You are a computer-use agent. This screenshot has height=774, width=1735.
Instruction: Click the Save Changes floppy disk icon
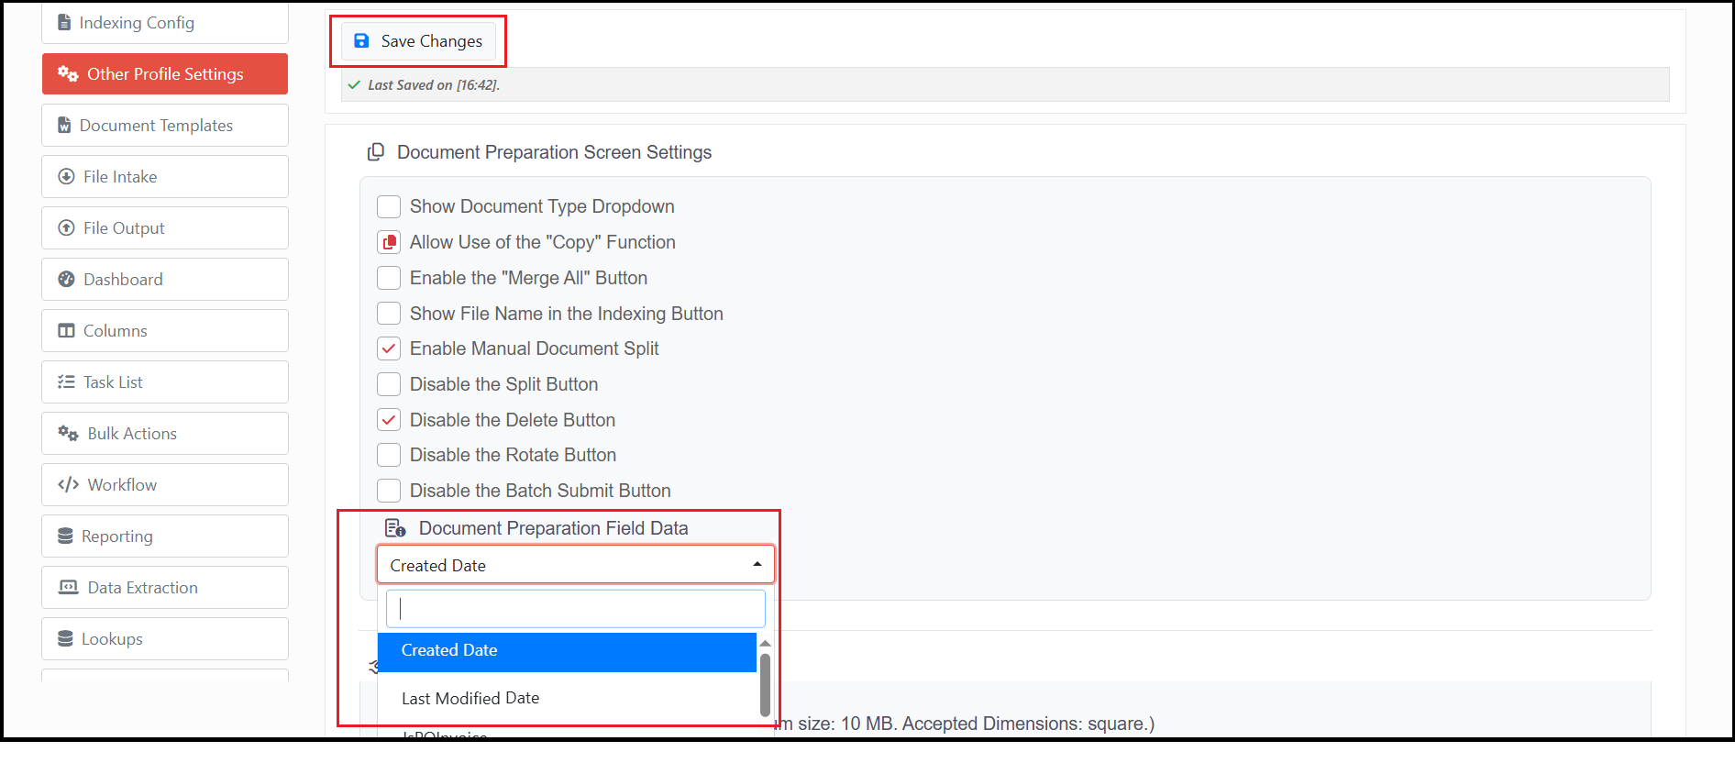(x=361, y=41)
